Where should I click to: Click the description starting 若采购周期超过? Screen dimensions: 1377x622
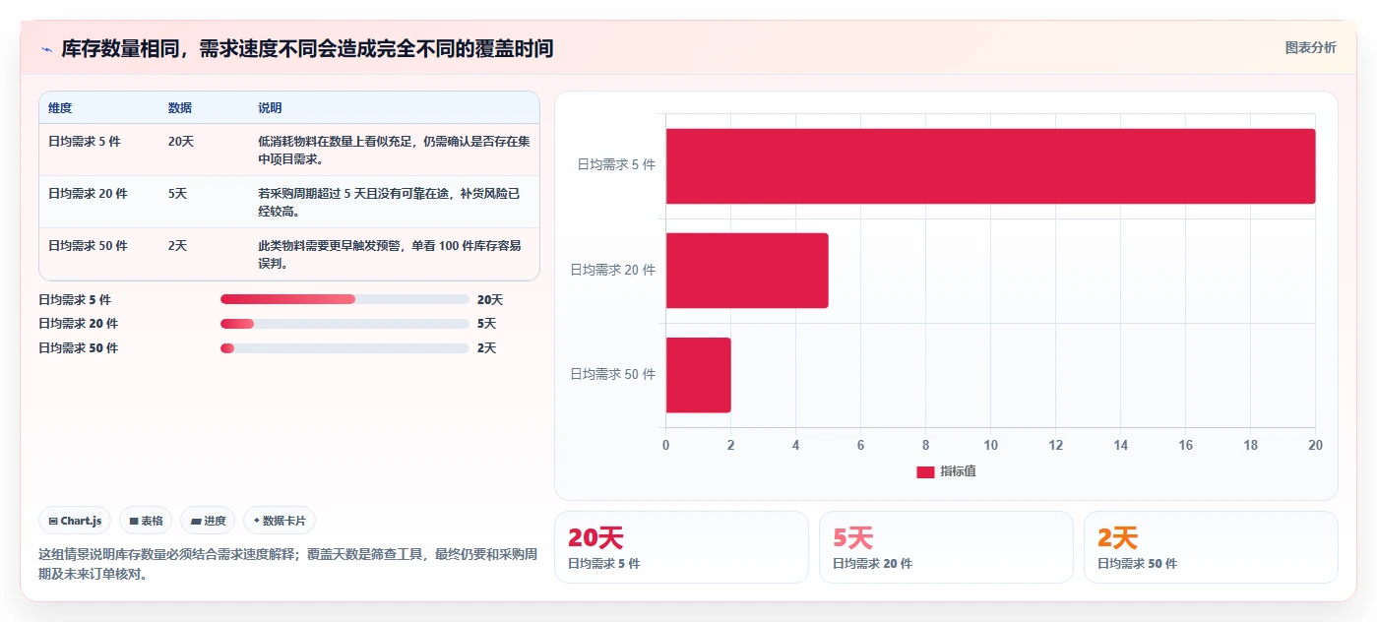(390, 202)
